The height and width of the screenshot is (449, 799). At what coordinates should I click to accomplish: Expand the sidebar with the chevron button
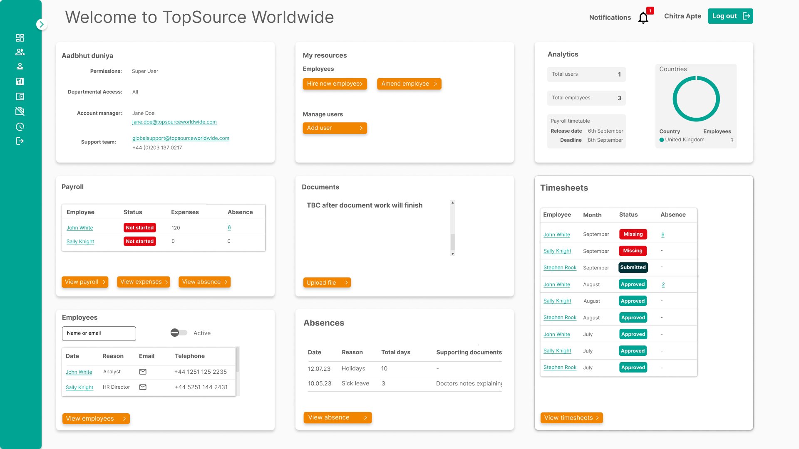41,25
